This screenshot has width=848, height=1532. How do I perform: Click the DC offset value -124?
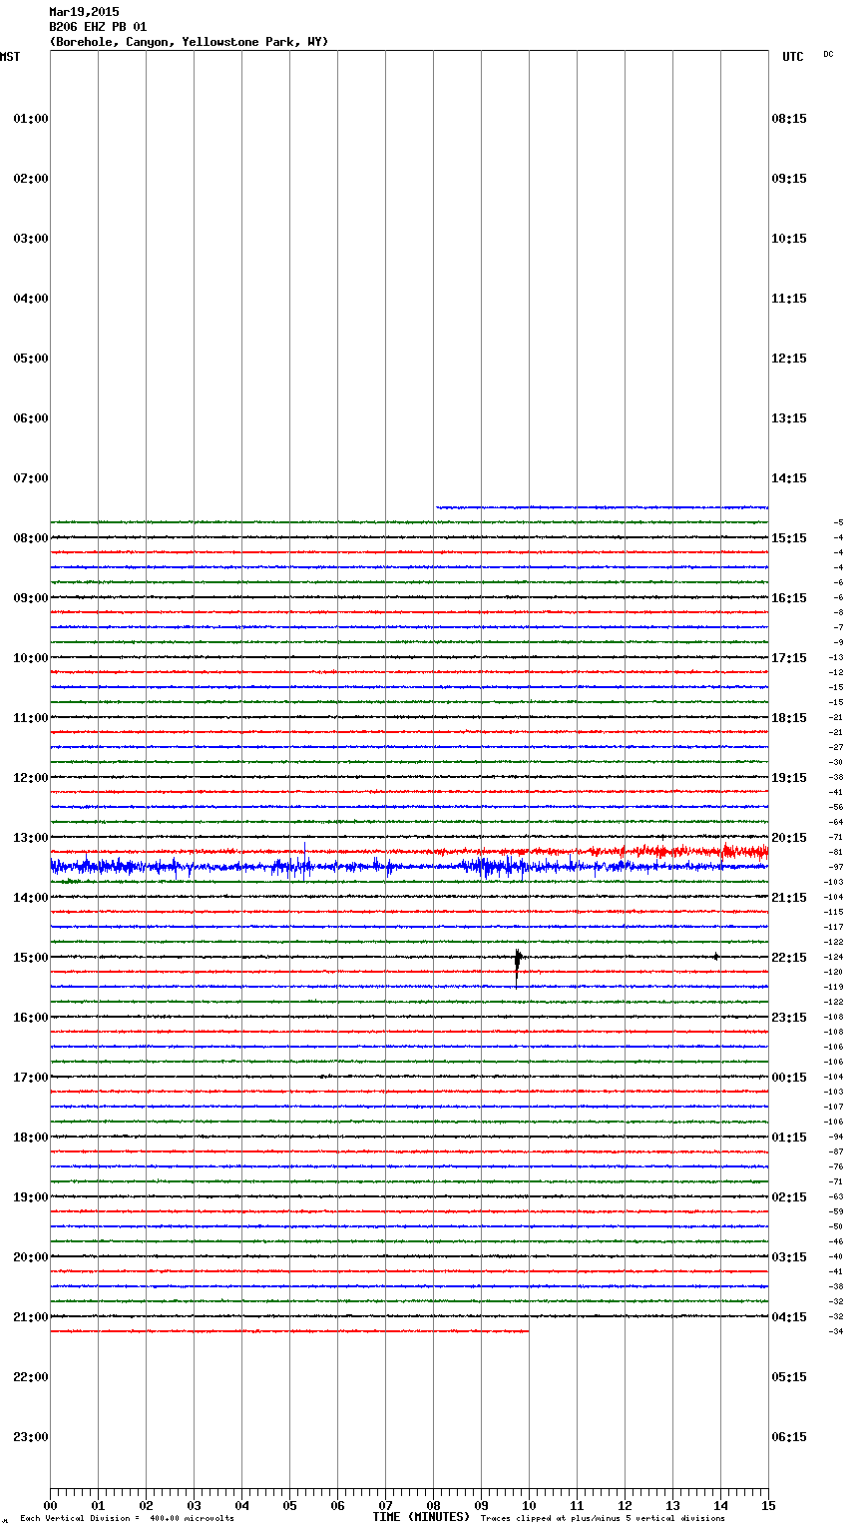click(x=833, y=958)
